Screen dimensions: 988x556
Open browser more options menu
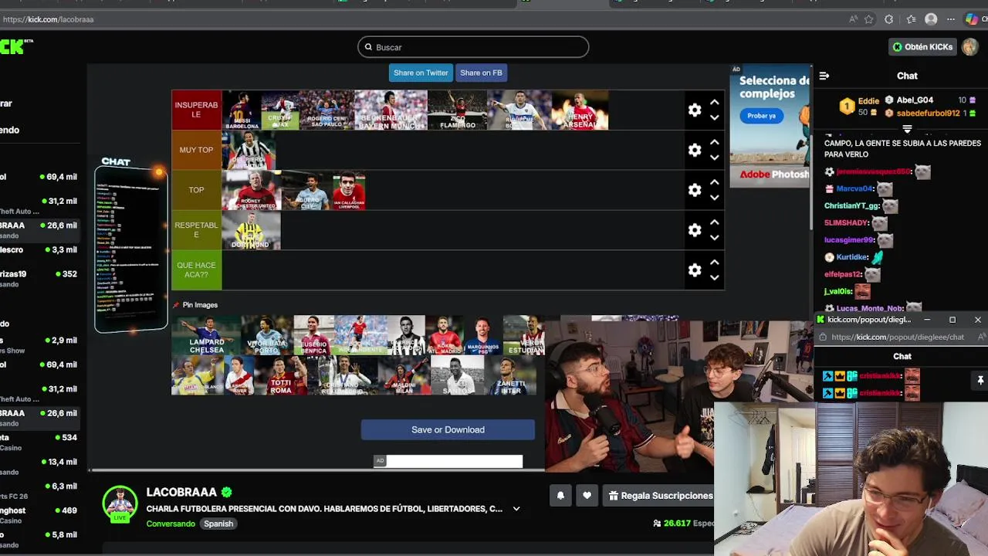pyautogui.click(x=951, y=19)
